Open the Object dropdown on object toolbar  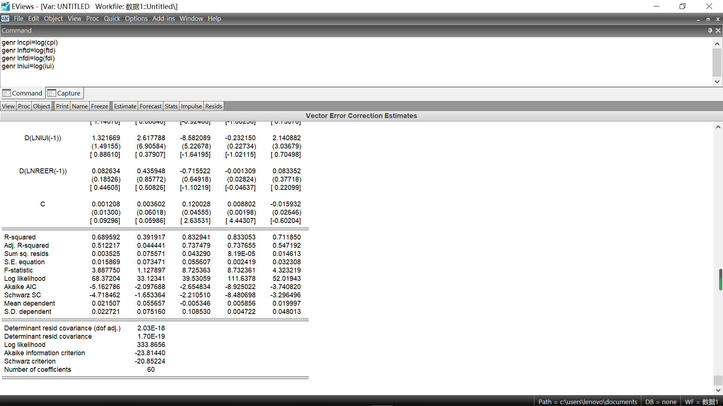(41, 106)
